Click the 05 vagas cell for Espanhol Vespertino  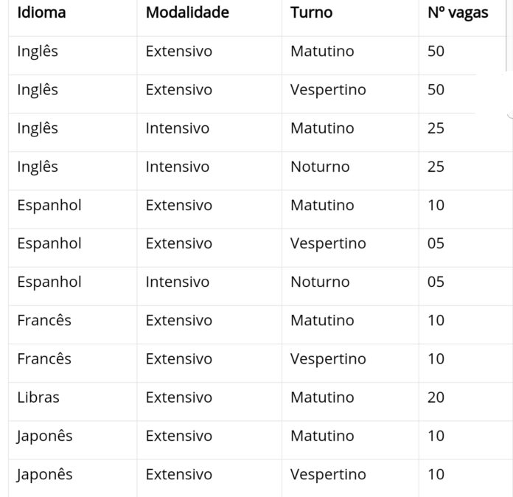[x=436, y=243]
